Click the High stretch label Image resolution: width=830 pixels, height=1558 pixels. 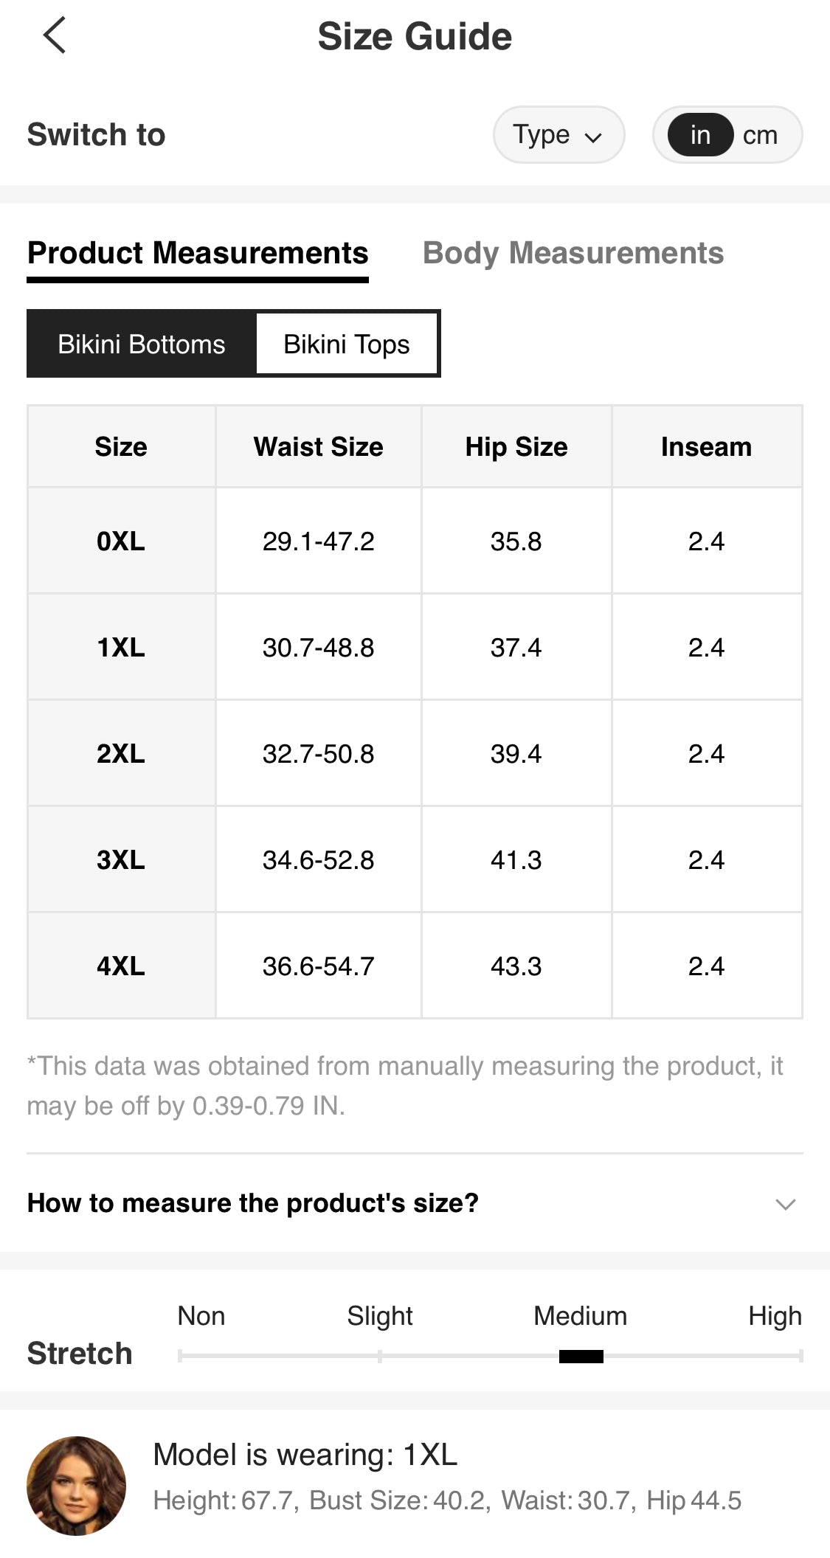[775, 1316]
